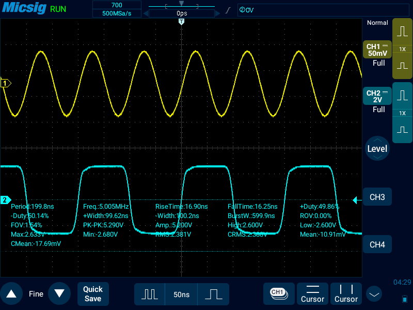
Task: Select the FallTime:16.25ns measurement
Action: click(x=252, y=206)
